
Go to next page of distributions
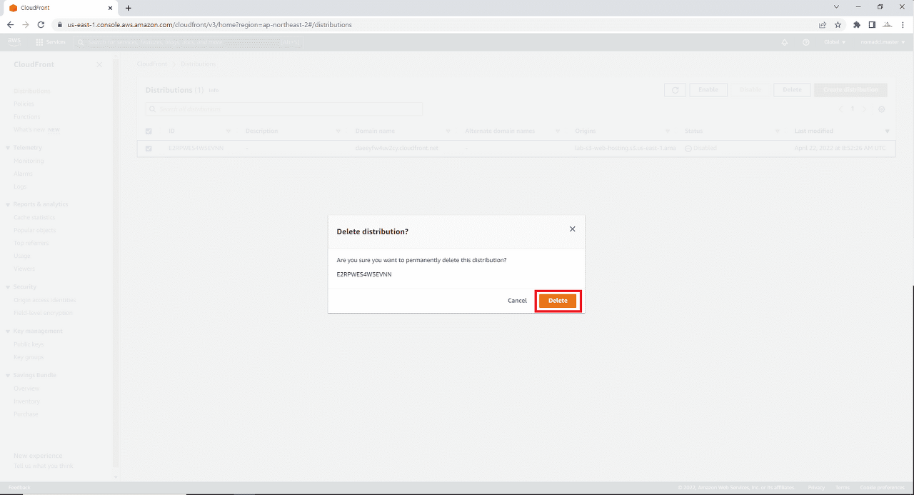pyautogui.click(x=864, y=109)
